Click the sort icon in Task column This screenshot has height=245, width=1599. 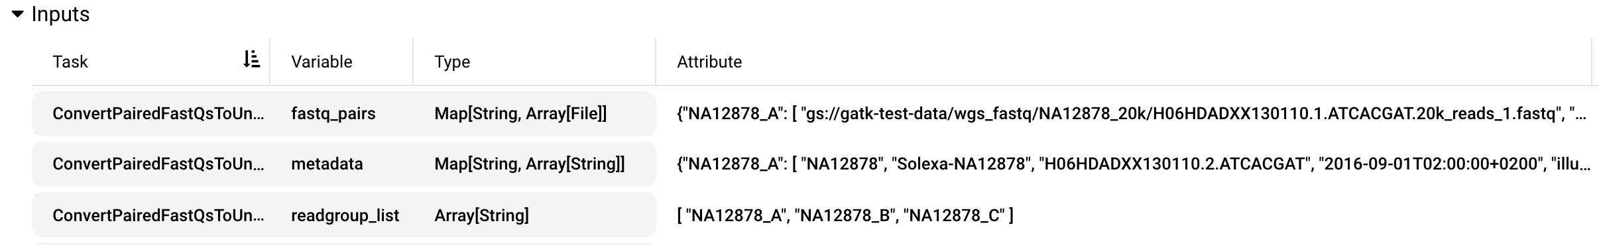pos(251,60)
